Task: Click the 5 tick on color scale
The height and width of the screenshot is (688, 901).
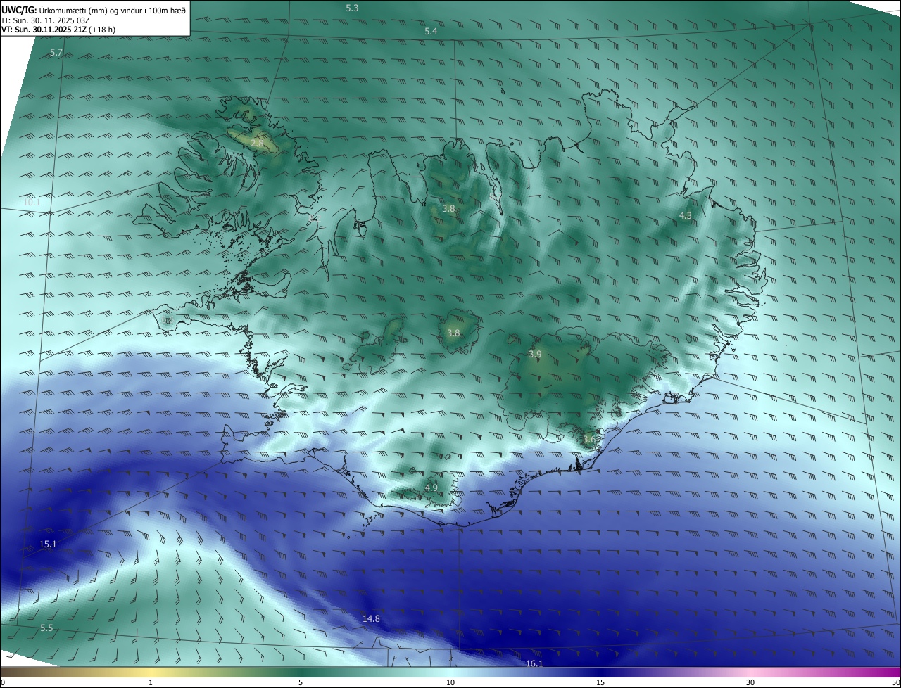Action: click(301, 682)
